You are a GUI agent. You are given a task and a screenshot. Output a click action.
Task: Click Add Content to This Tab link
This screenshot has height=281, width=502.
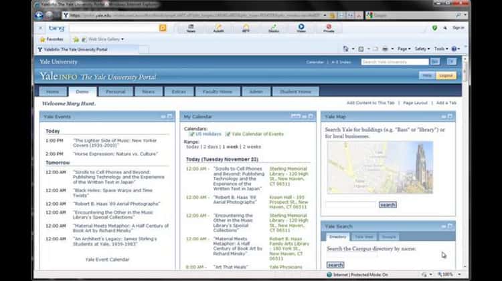tap(370, 103)
